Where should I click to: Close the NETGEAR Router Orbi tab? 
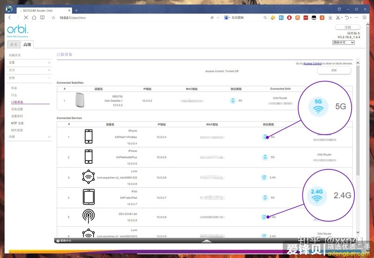click(x=69, y=10)
